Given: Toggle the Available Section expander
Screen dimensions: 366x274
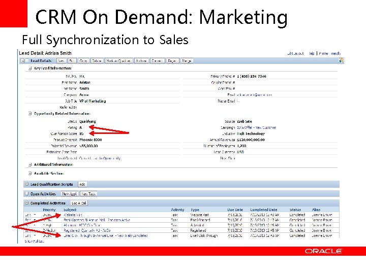Looking at the screenshot, I should click(x=30, y=174).
